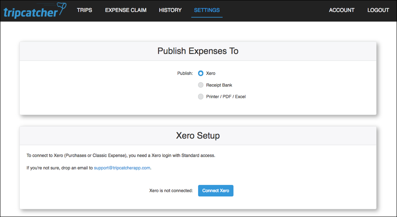Screen dimensions: 397x217
Task: Select the Xero radio button
Action: click(200, 73)
